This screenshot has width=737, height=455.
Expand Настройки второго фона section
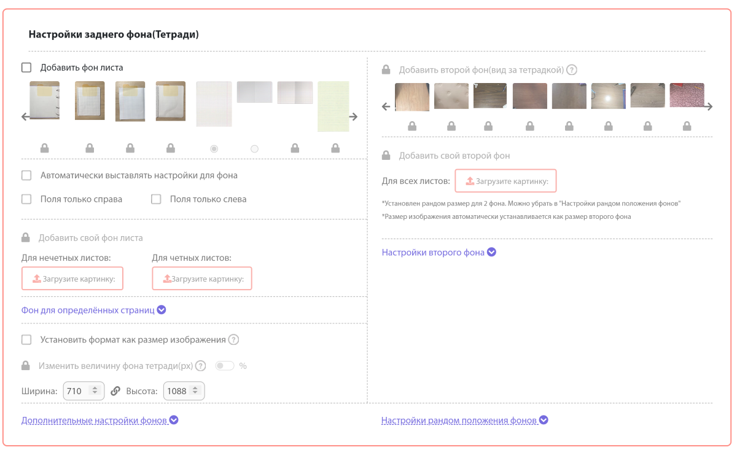pos(439,252)
